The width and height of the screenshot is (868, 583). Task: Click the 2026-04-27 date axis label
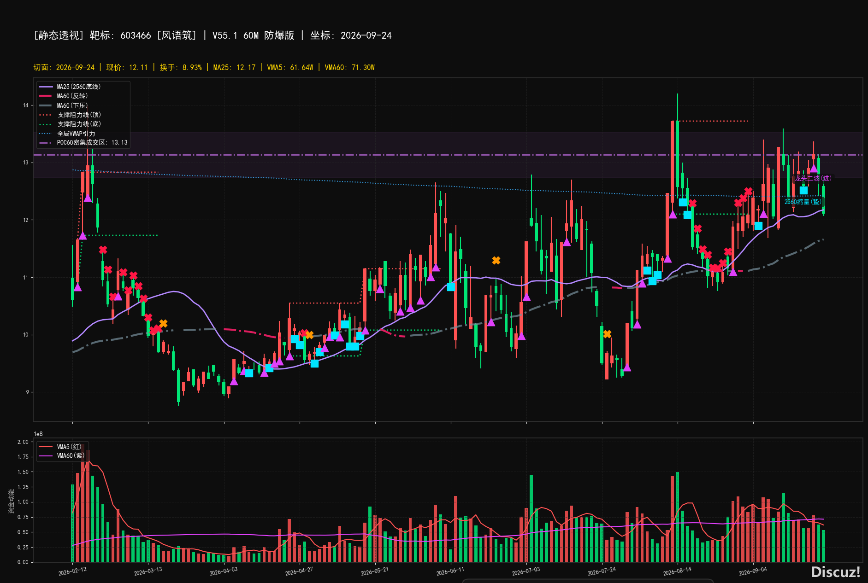point(299,571)
